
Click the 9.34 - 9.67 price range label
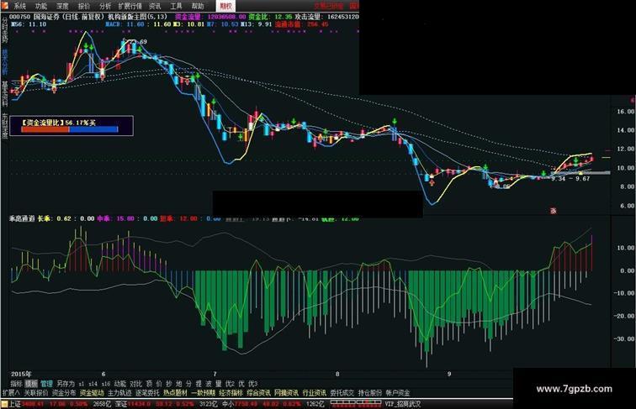pyautogui.click(x=570, y=179)
